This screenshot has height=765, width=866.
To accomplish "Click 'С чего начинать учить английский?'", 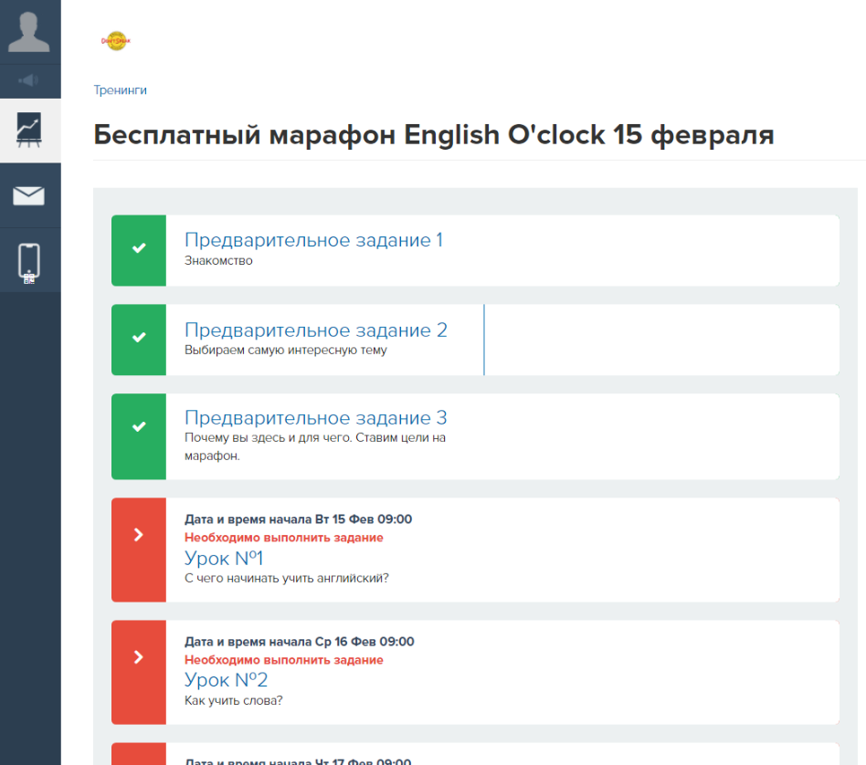I will [x=287, y=578].
